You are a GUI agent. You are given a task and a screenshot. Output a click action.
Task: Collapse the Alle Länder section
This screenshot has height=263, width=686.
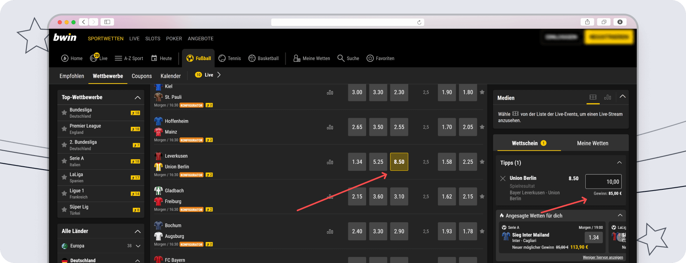click(138, 231)
